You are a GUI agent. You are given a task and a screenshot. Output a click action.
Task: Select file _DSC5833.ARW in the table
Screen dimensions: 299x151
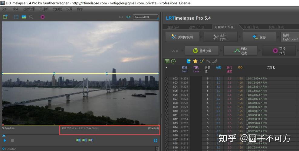point(257,95)
